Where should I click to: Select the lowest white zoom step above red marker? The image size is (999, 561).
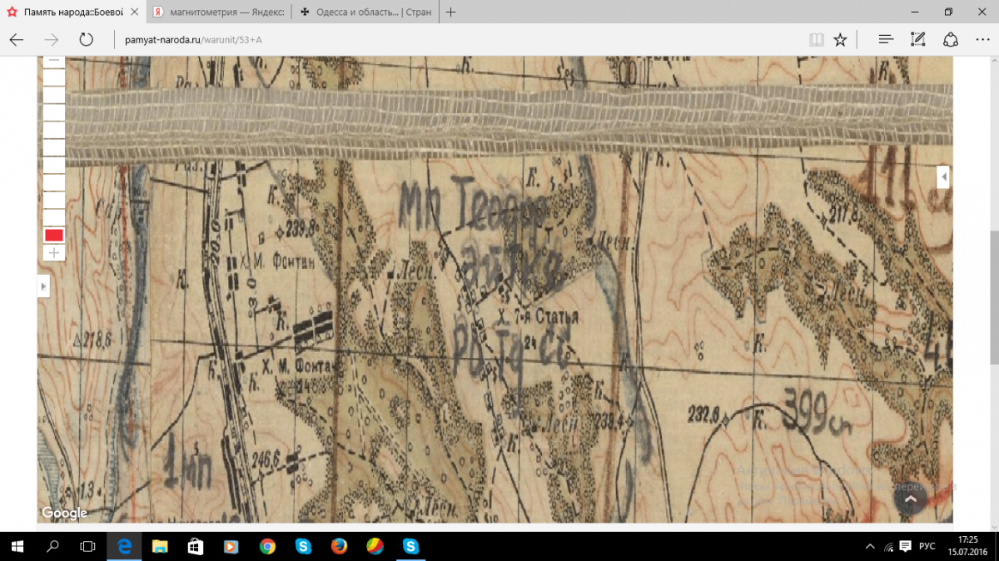point(54,218)
